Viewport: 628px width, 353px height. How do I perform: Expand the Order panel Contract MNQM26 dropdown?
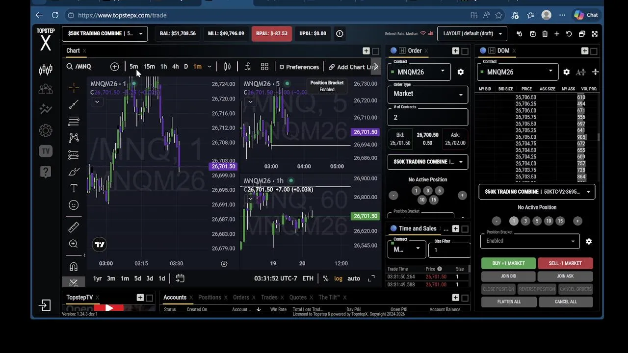[419, 72]
